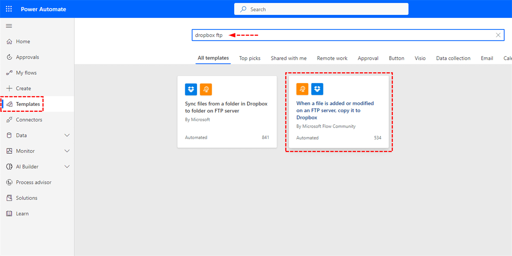Click the top Search box
The width and height of the screenshot is (512, 256).
pos(321,9)
